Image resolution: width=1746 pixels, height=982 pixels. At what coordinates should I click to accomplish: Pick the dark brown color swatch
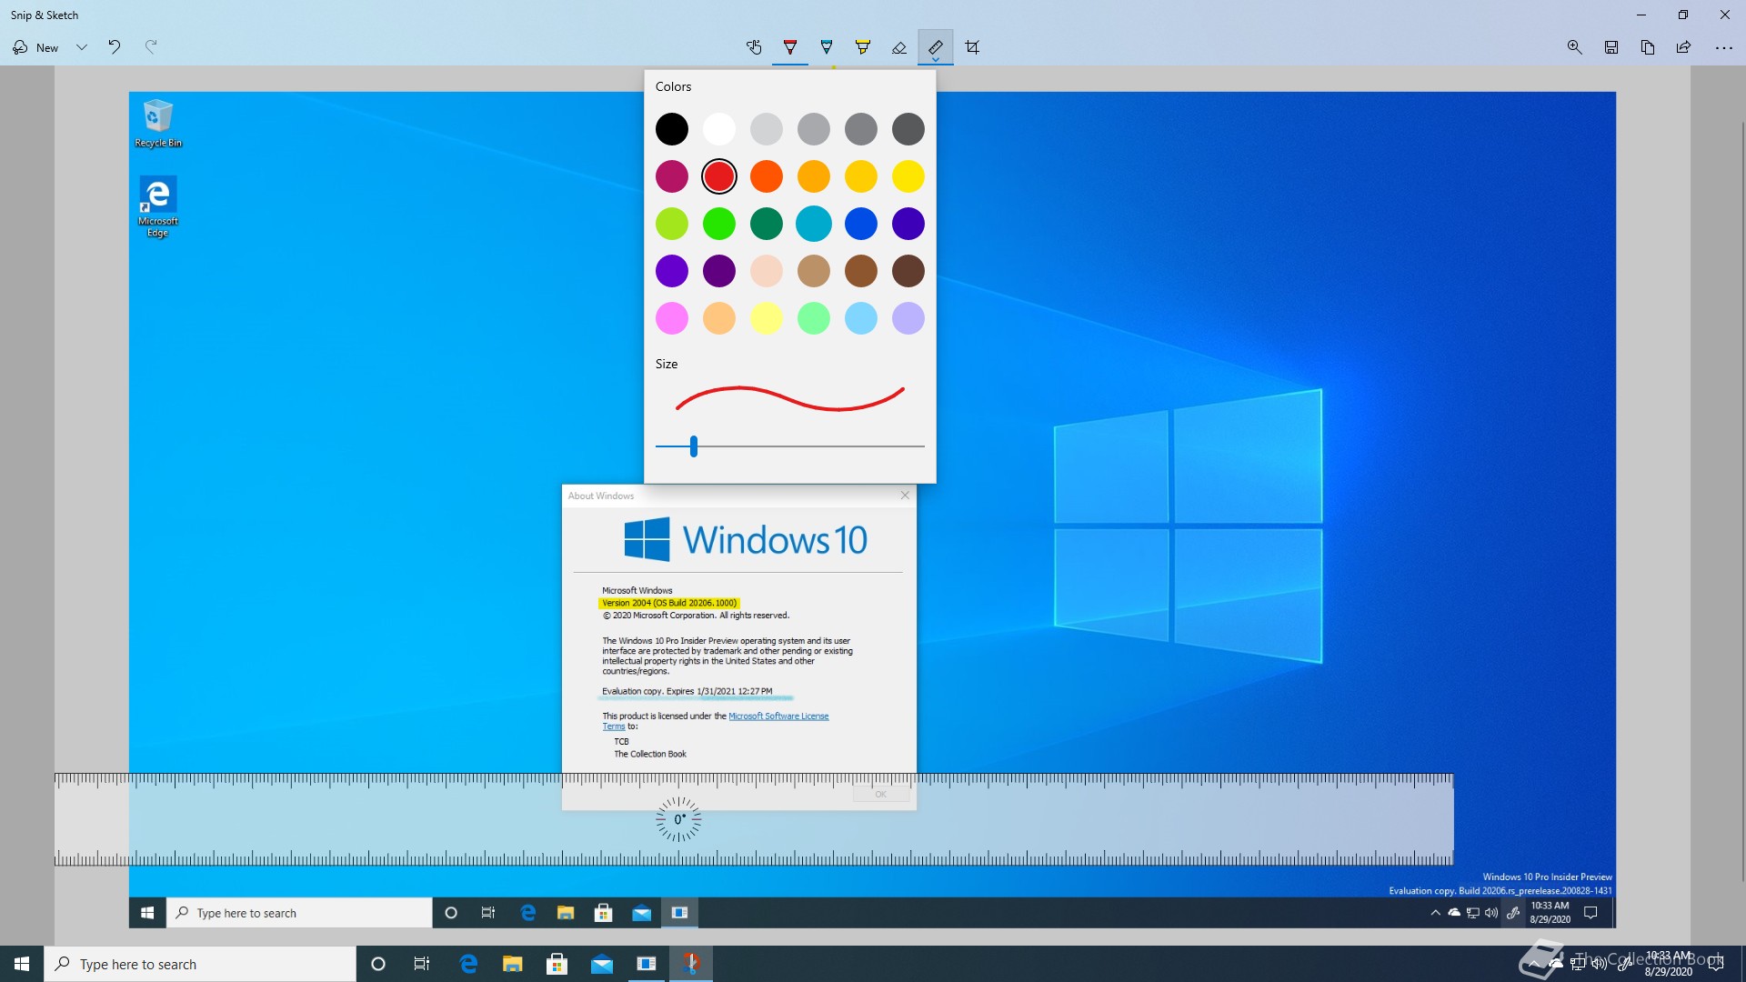908,271
